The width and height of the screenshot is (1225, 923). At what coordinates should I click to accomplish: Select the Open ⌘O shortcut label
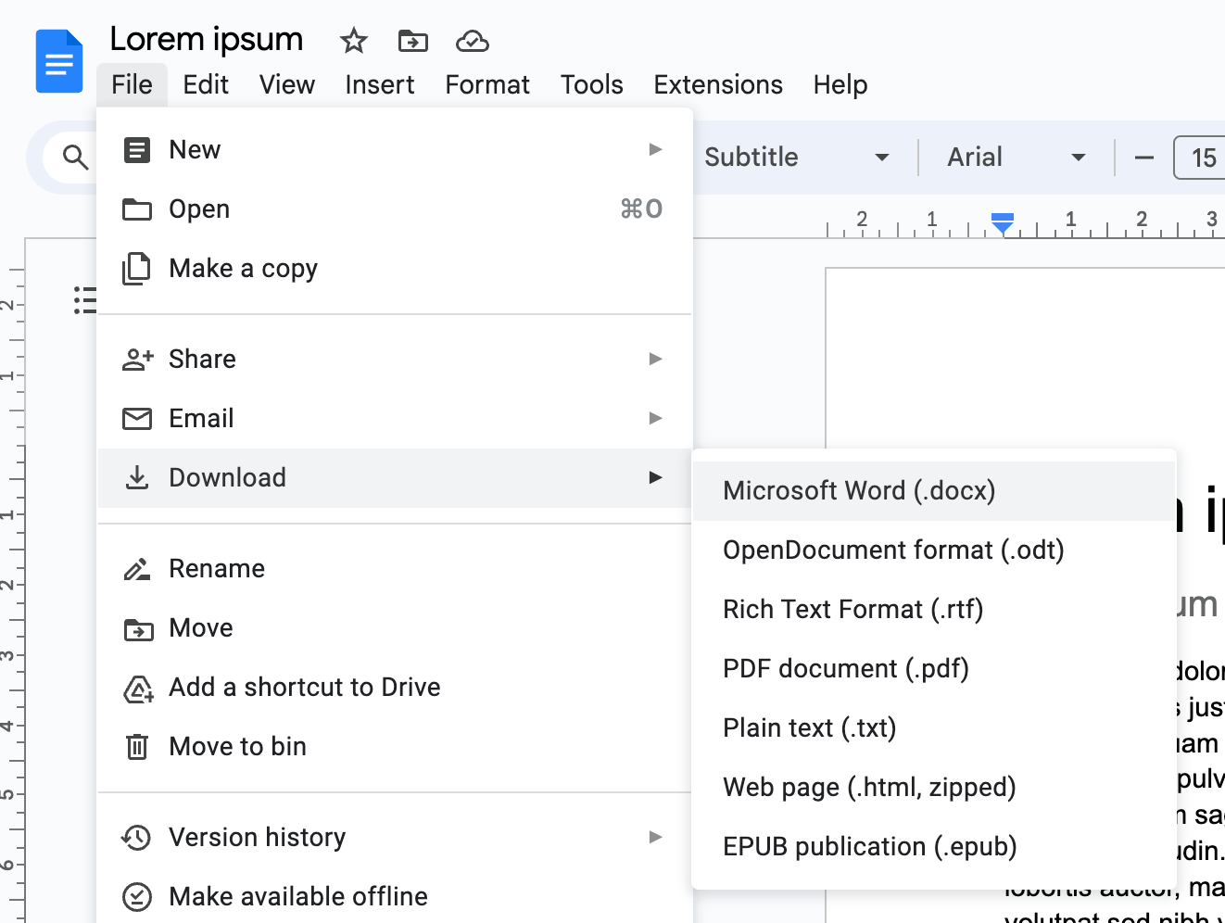tap(641, 209)
